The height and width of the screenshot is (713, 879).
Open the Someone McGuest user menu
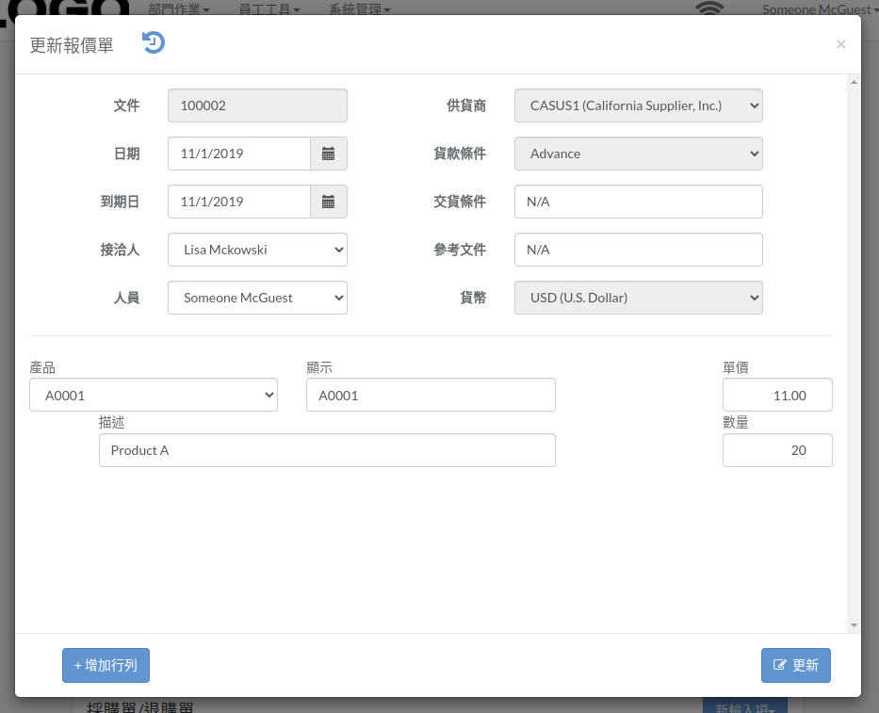821,8
